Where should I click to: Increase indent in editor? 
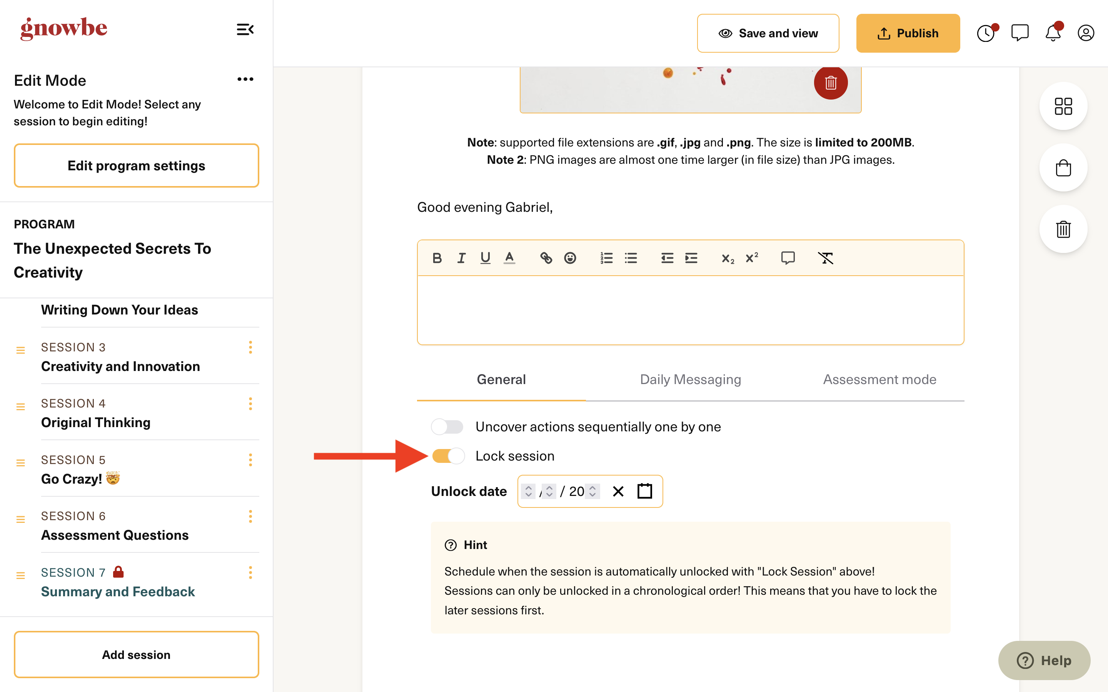click(x=691, y=258)
